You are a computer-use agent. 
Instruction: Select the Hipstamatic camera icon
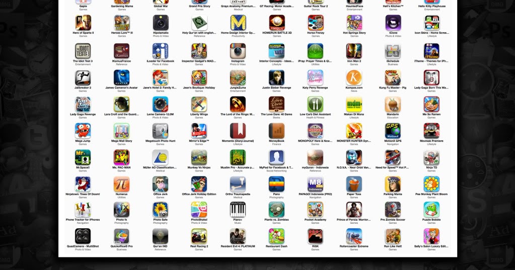(x=161, y=23)
